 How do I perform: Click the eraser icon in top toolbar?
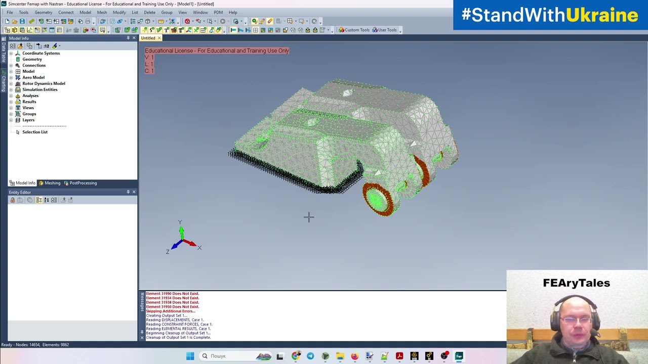270,21
